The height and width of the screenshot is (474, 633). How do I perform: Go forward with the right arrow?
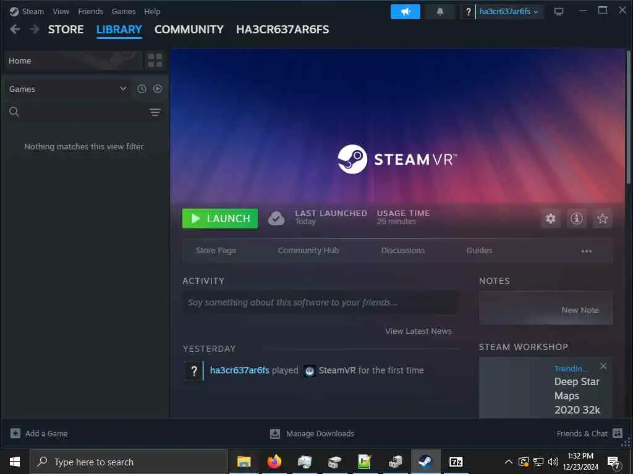pos(35,29)
